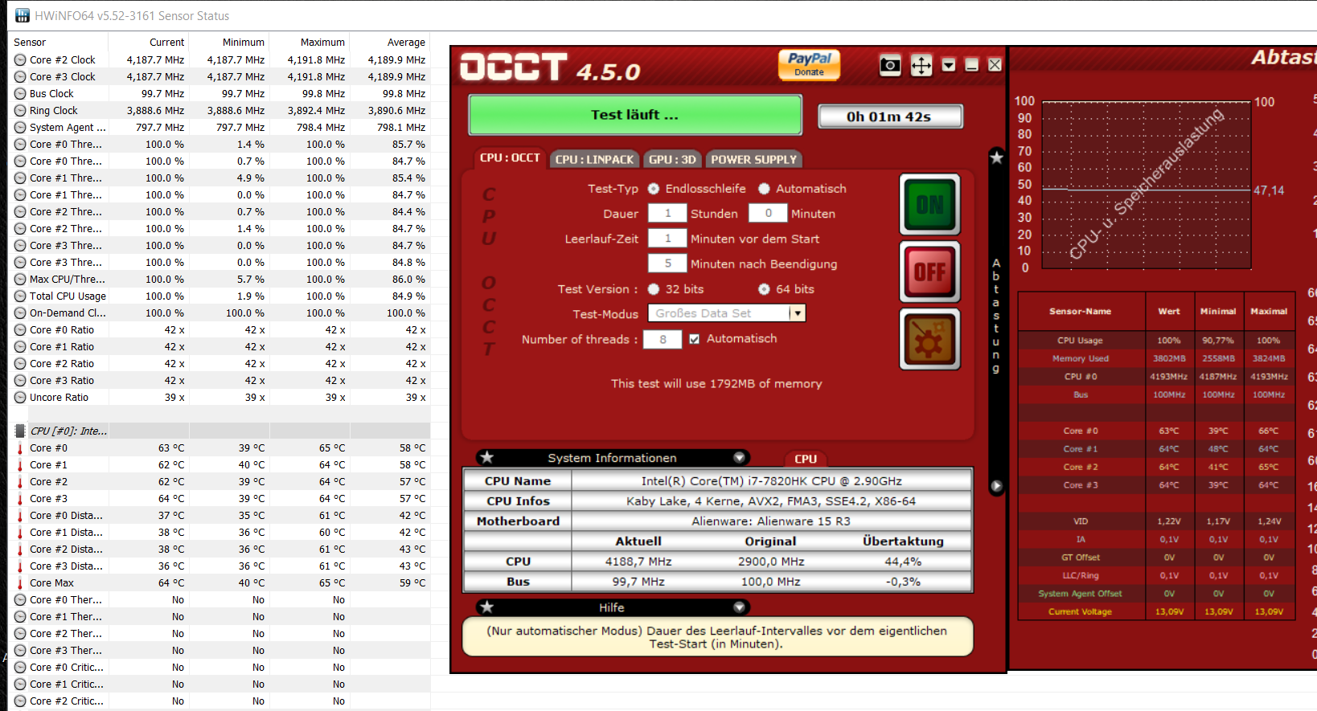
Task: Click clock icon of Core #2 Clock row
Action: pyautogui.click(x=20, y=59)
